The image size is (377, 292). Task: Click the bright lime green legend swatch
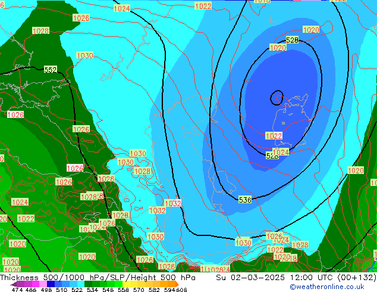(119, 284)
